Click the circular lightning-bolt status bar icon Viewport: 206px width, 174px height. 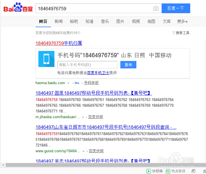[x=193, y=171]
